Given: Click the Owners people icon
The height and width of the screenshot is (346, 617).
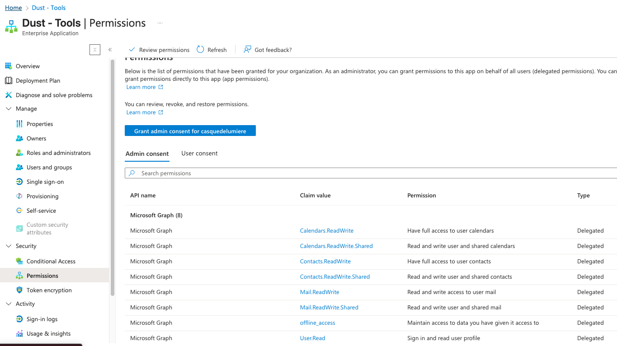Looking at the screenshot, I should 19,138.
